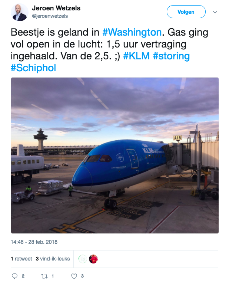The height and width of the screenshot is (285, 229).
Task: Expand the tweet options chevron
Action: point(215,12)
